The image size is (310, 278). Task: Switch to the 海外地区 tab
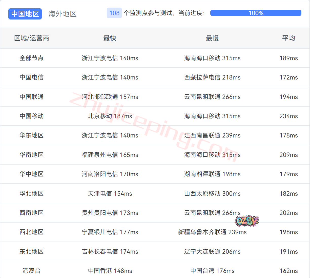point(62,14)
